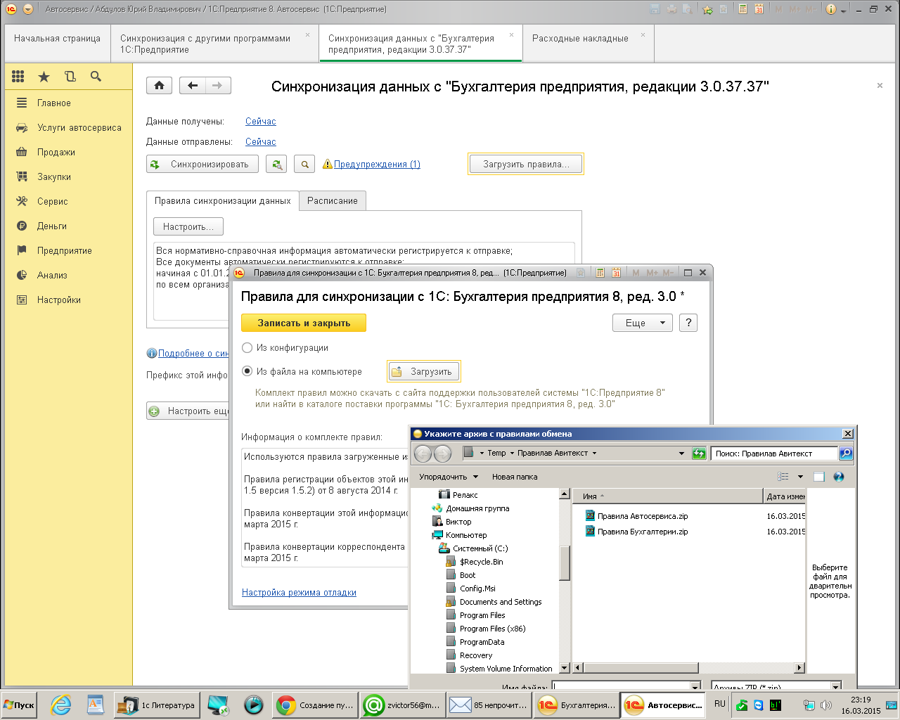Viewport: 900px width, 720px height.
Task: Click folder tree vertical scrollbar thumb
Action: click(x=564, y=562)
